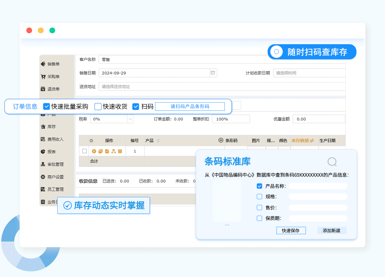Tick the 规格 checkbox in barcode panel
The width and height of the screenshot is (385, 277).
click(259, 197)
